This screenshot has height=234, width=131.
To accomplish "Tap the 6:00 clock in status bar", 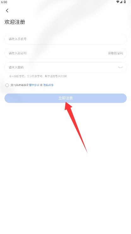I will pyautogui.click(x=4, y=2).
